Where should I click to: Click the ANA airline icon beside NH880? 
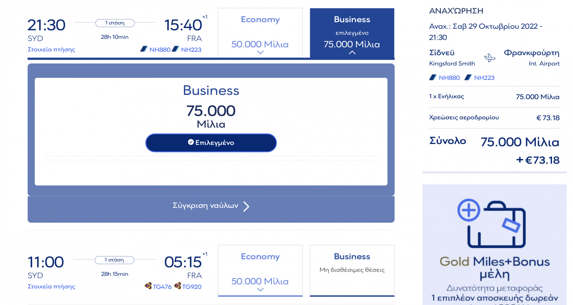pos(144,49)
